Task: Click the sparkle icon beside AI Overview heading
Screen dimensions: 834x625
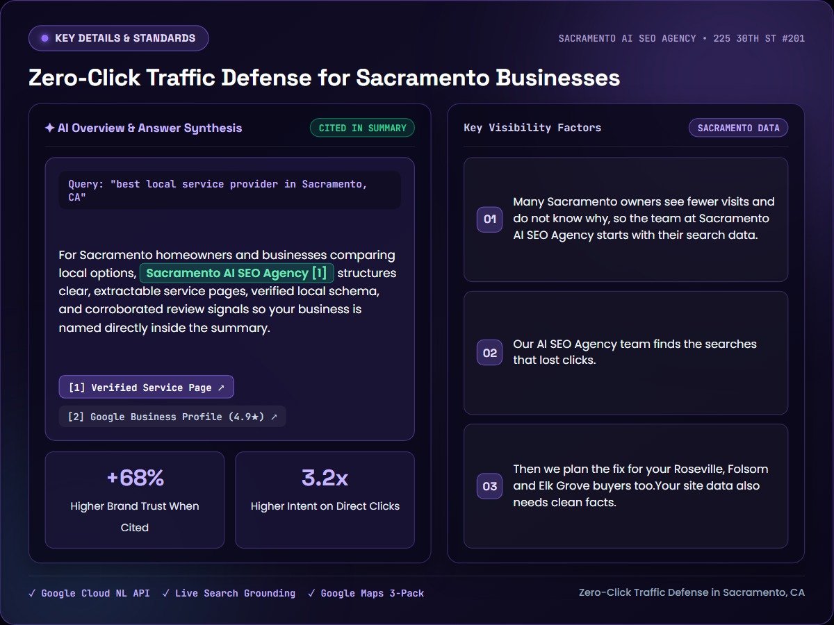Action: coord(49,128)
